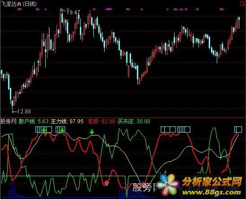
Task: Click the 主力线: 87.95 indicator label
Action: pos(67,121)
